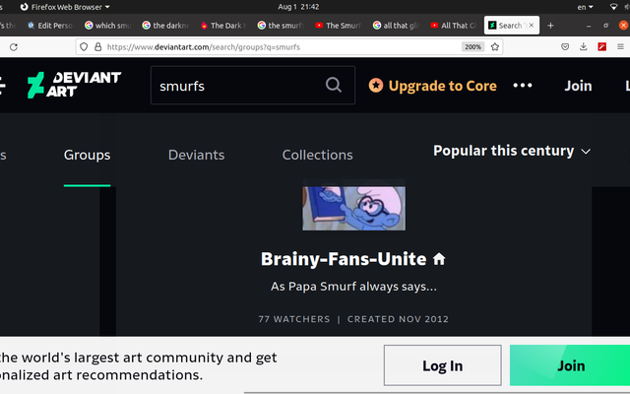The width and height of the screenshot is (630, 394).
Task: Open the three dots more menu
Action: [x=523, y=86]
